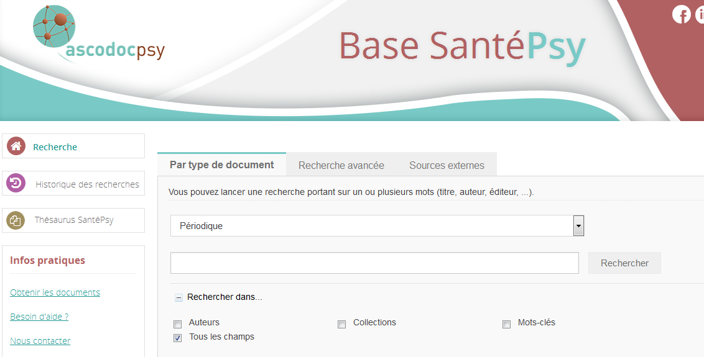Click the Infos pratiques heading
The width and height of the screenshot is (704, 357).
(48, 260)
